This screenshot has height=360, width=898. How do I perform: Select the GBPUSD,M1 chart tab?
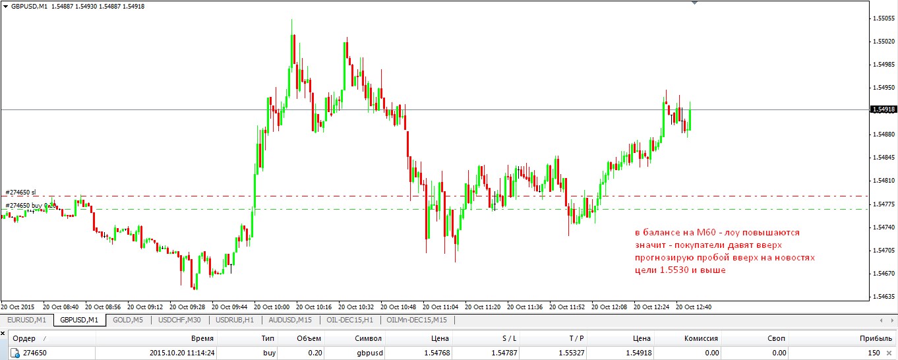pyautogui.click(x=79, y=320)
